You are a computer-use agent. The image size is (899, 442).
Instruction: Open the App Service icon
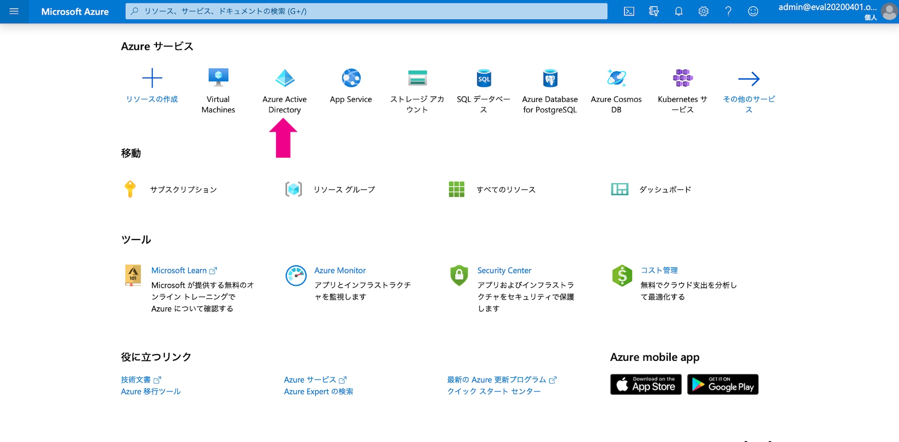click(351, 78)
